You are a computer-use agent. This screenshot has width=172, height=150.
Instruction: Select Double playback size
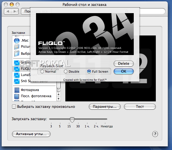pos(66,72)
